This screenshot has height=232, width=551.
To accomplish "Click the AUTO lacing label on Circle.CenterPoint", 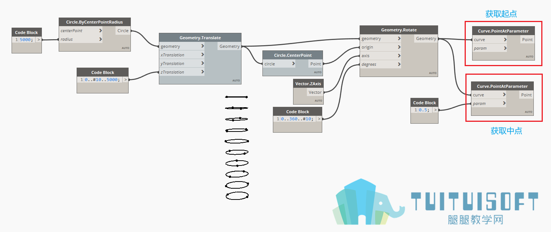I will 318,72.
